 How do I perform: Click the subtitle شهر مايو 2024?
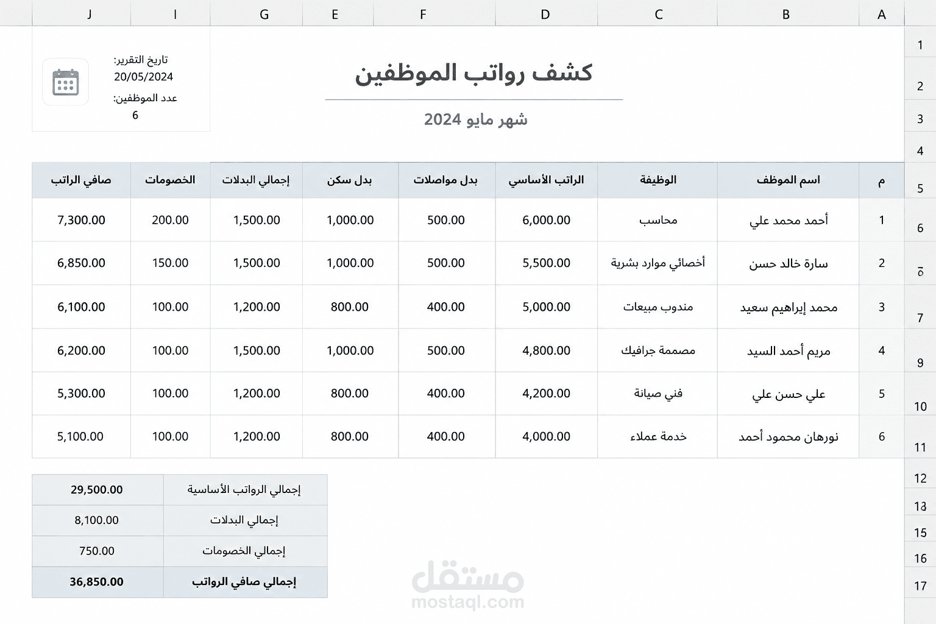(x=476, y=119)
